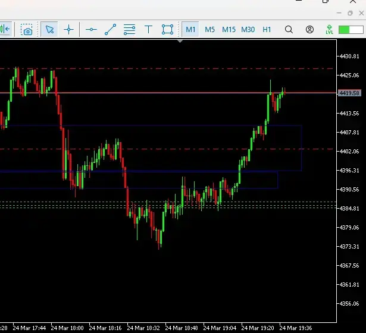Click the 4373.31 price scale label
The width and height of the screenshot is (366, 333).
(349, 247)
